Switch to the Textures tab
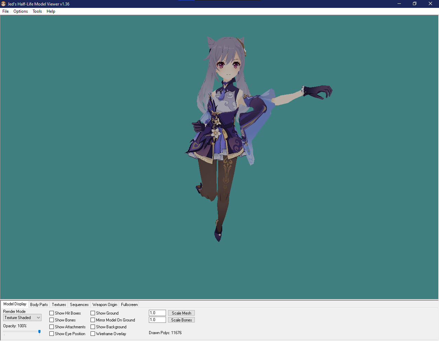This screenshot has width=439, height=341. [59, 305]
